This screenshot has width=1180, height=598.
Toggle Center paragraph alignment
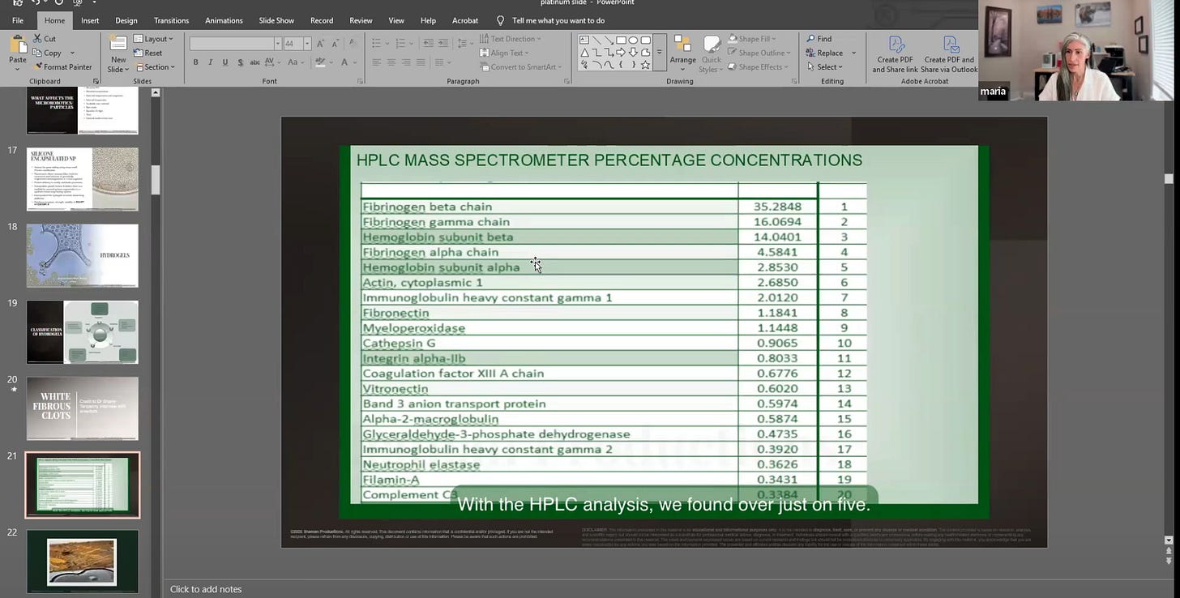(391, 62)
